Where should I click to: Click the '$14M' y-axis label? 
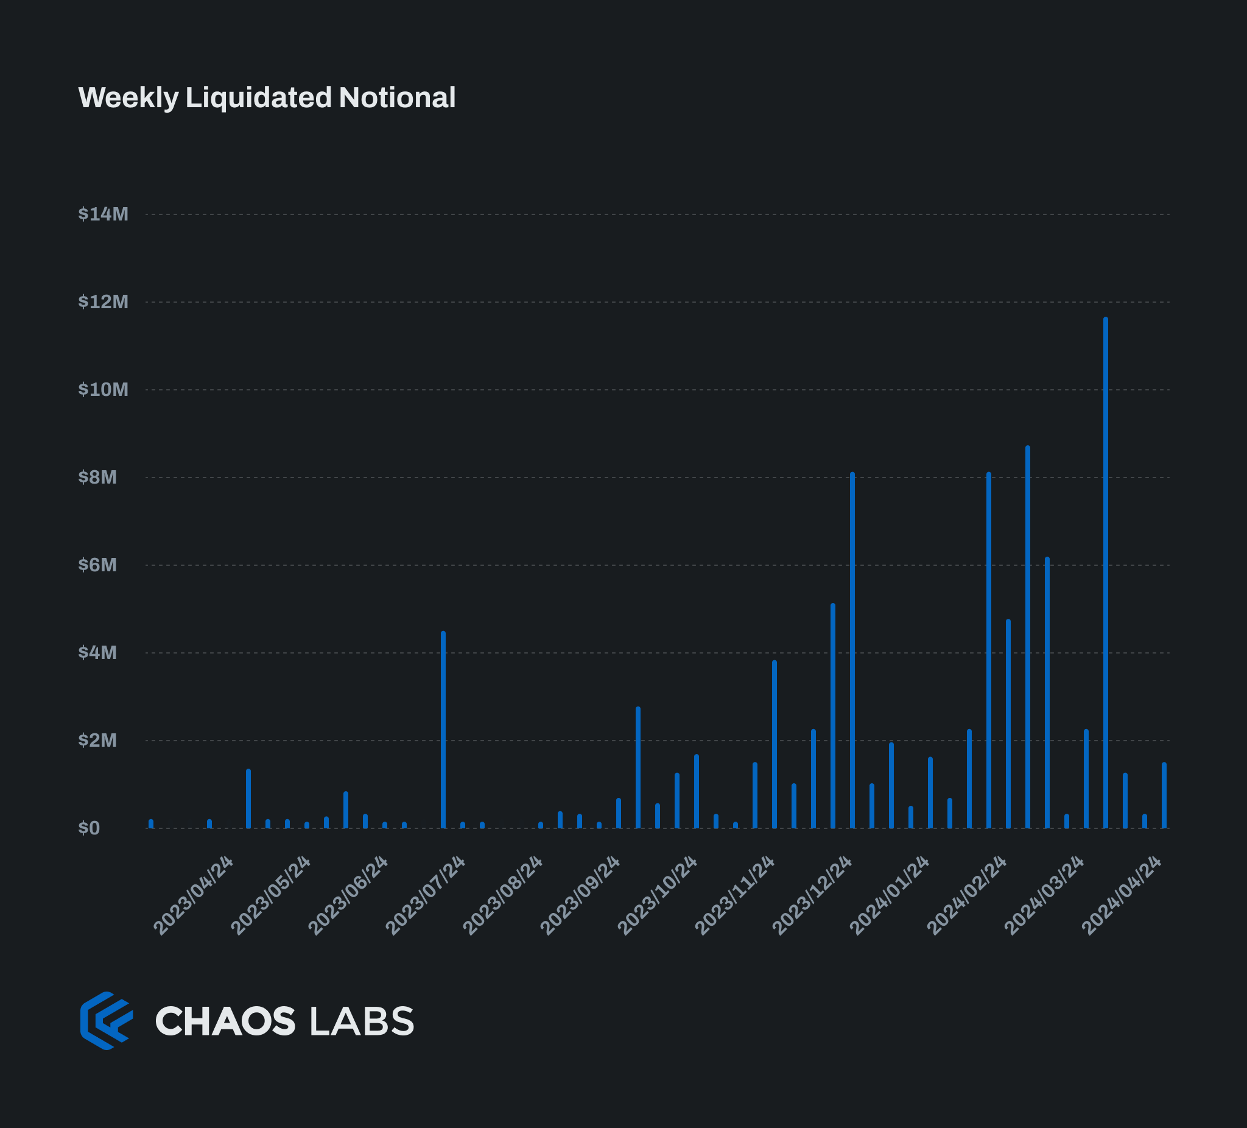coord(104,214)
